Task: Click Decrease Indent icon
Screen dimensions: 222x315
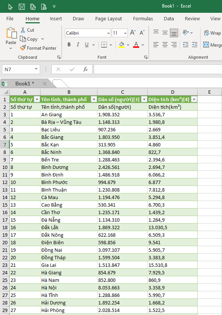Action: pyautogui.click(x=186, y=45)
